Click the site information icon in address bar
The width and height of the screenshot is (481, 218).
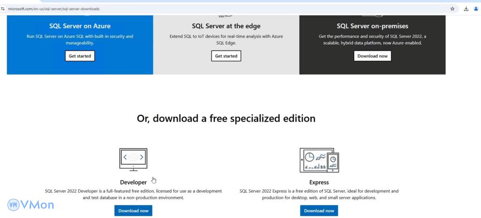(3, 8)
